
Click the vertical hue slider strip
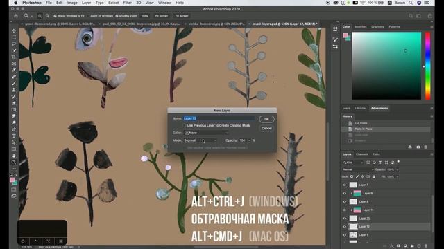click(x=428, y=66)
